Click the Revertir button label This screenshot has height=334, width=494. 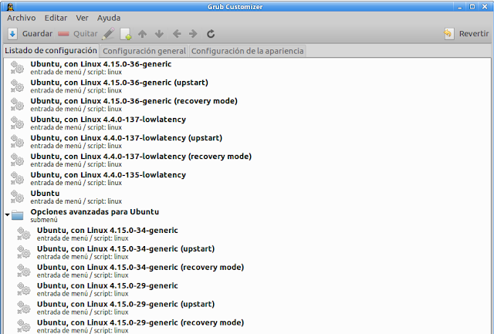[x=474, y=34]
